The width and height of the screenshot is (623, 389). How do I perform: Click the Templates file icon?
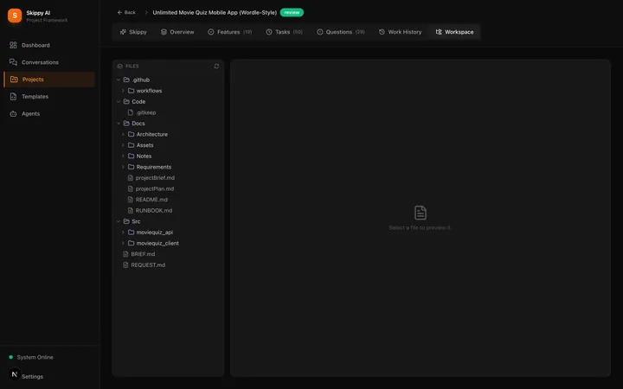coord(13,97)
